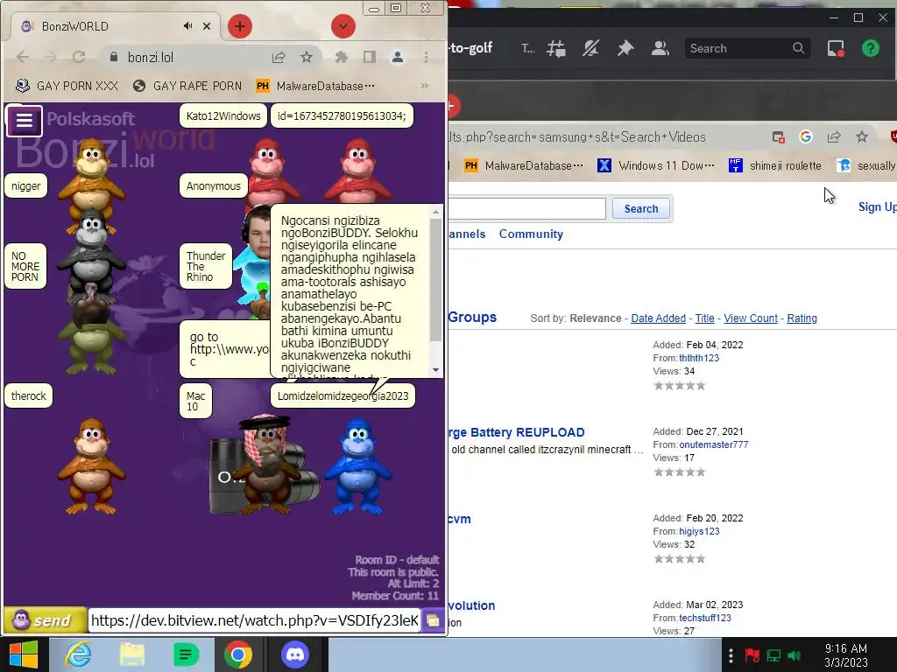Open Discord pinned messages
The height and width of the screenshot is (672, 897).
tap(625, 49)
